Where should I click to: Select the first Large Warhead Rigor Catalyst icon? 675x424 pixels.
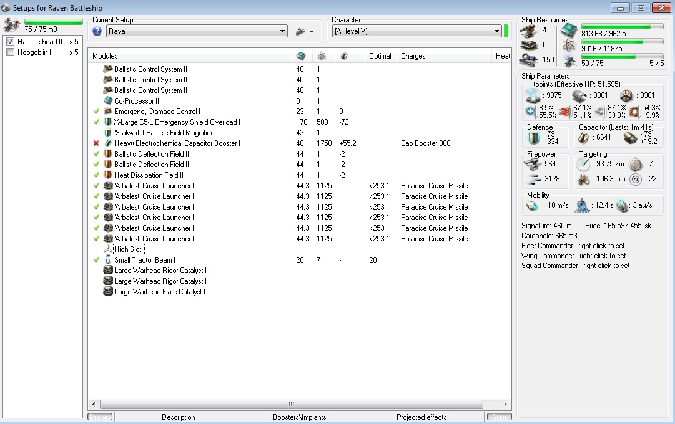108,271
